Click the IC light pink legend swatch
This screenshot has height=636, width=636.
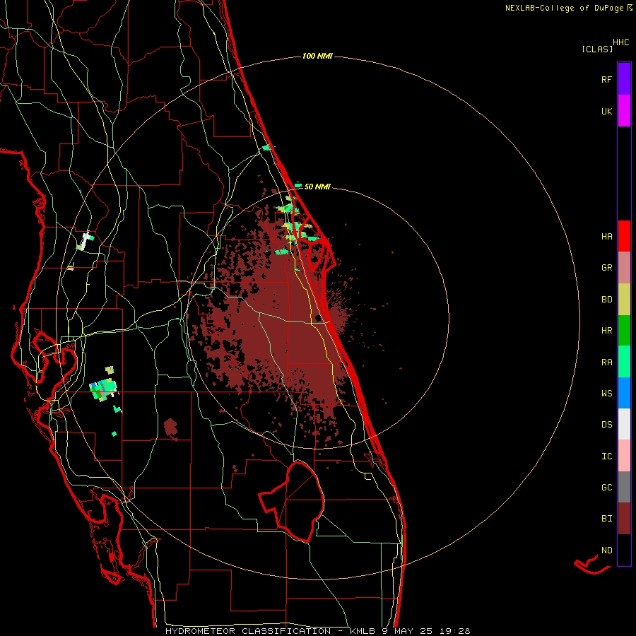624,456
